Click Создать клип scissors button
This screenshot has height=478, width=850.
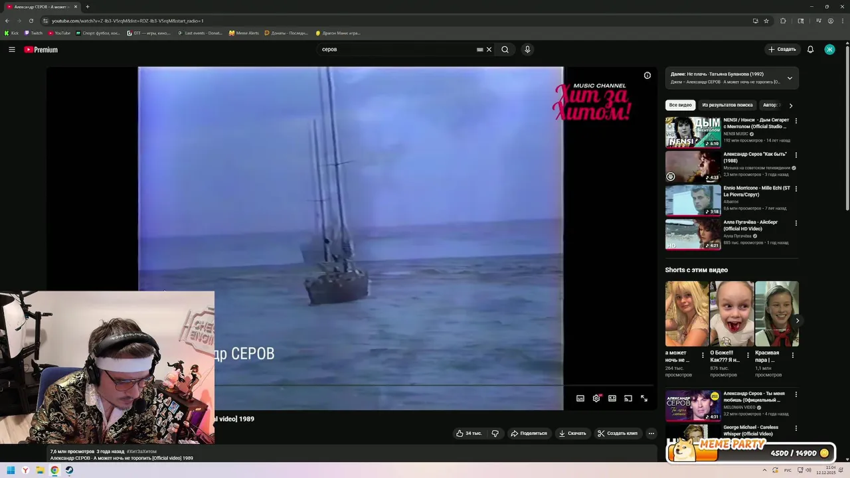click(x=618, y=434)
